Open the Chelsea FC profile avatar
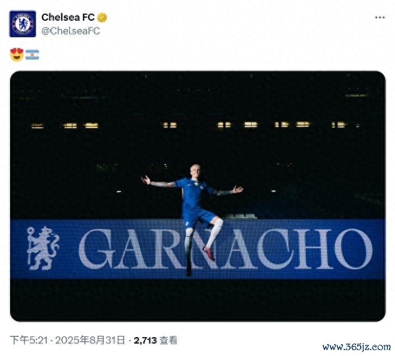The image size is (395, 356). pyautogui.click(x=22, y=24)
